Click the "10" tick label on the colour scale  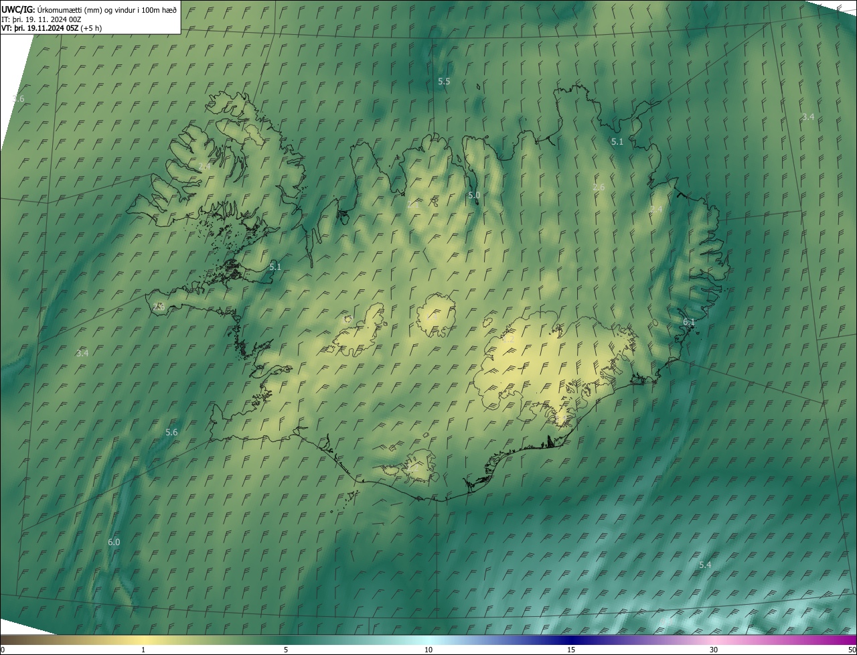pos(428,650)
